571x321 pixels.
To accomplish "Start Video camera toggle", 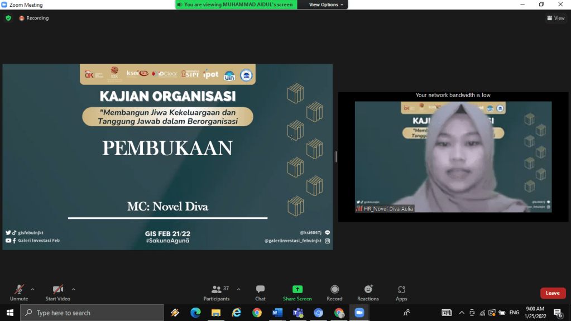I will (x=57, y=292).
